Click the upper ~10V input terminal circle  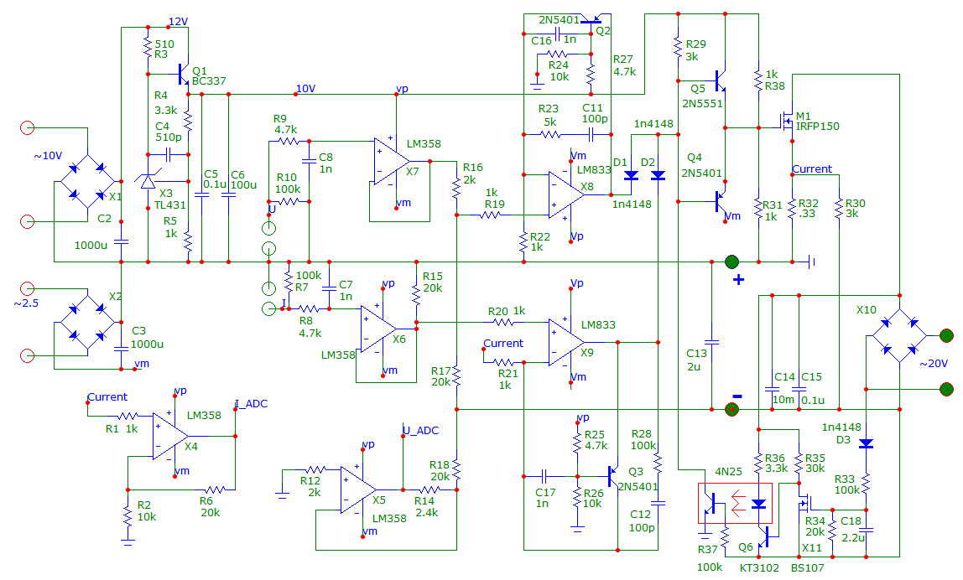click(x=27, y=127)
